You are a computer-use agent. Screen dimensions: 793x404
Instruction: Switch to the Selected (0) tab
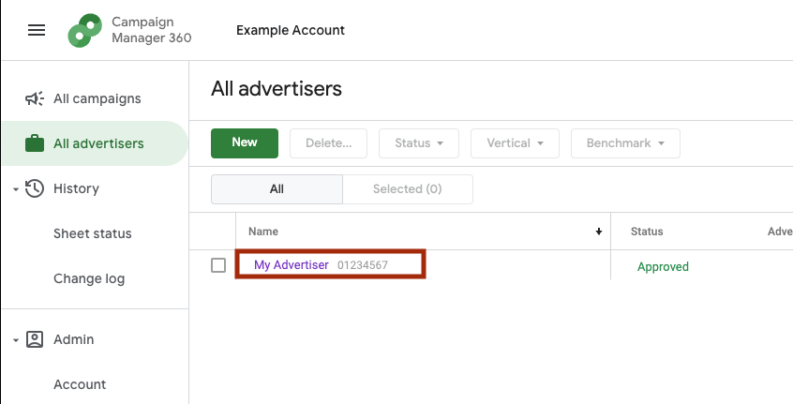click(408, 189)
